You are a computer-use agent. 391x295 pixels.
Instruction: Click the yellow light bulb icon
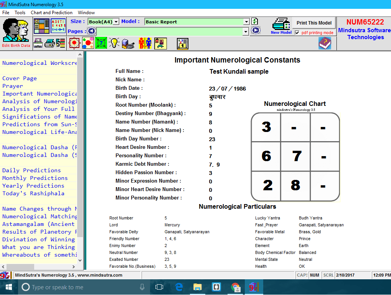[114, 43]
